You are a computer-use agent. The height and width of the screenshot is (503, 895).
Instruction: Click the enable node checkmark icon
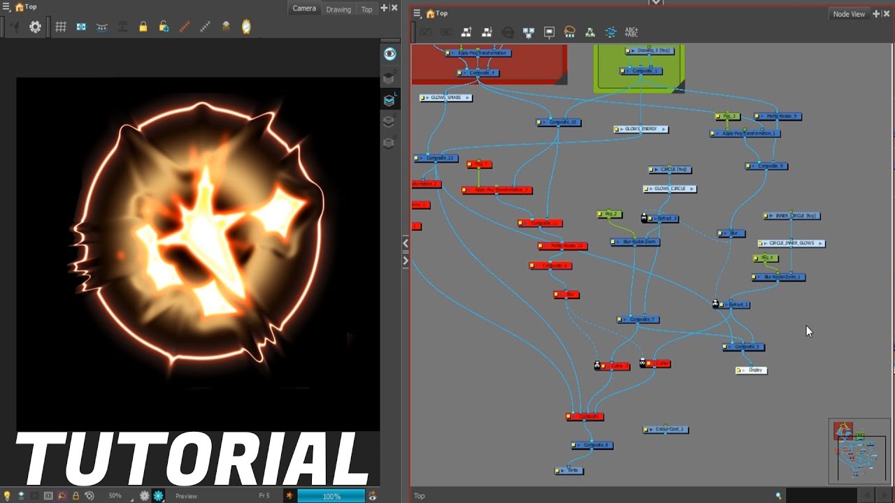click(426, 32)
